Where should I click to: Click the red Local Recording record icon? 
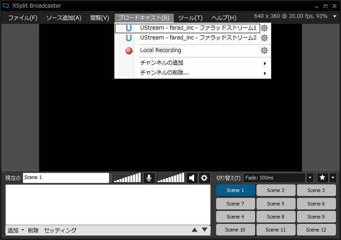pyautogui.click(x=129, y=51)
